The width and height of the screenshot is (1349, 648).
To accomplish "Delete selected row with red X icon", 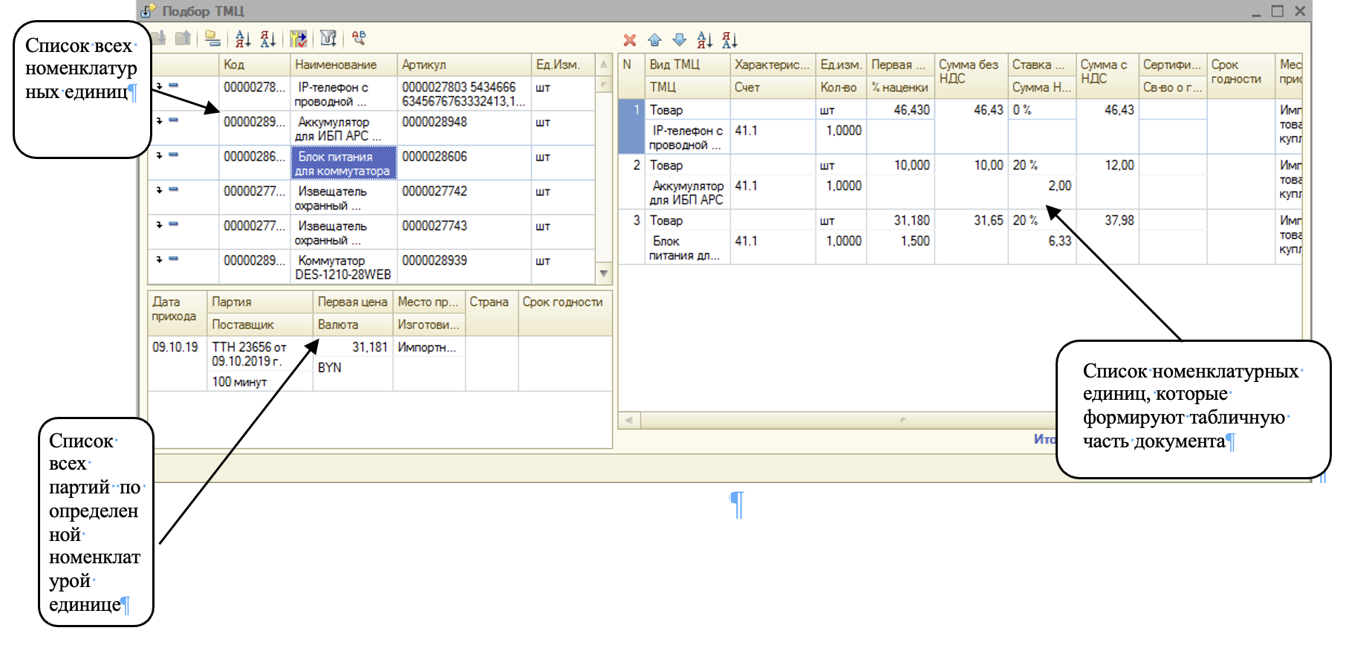I will 630,40.
